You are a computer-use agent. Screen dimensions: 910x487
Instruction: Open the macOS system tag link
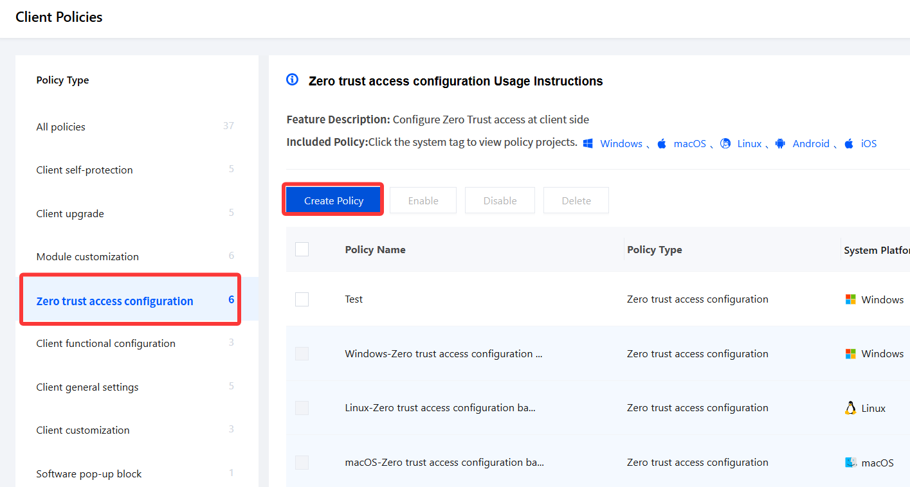(x=689, y=144)
